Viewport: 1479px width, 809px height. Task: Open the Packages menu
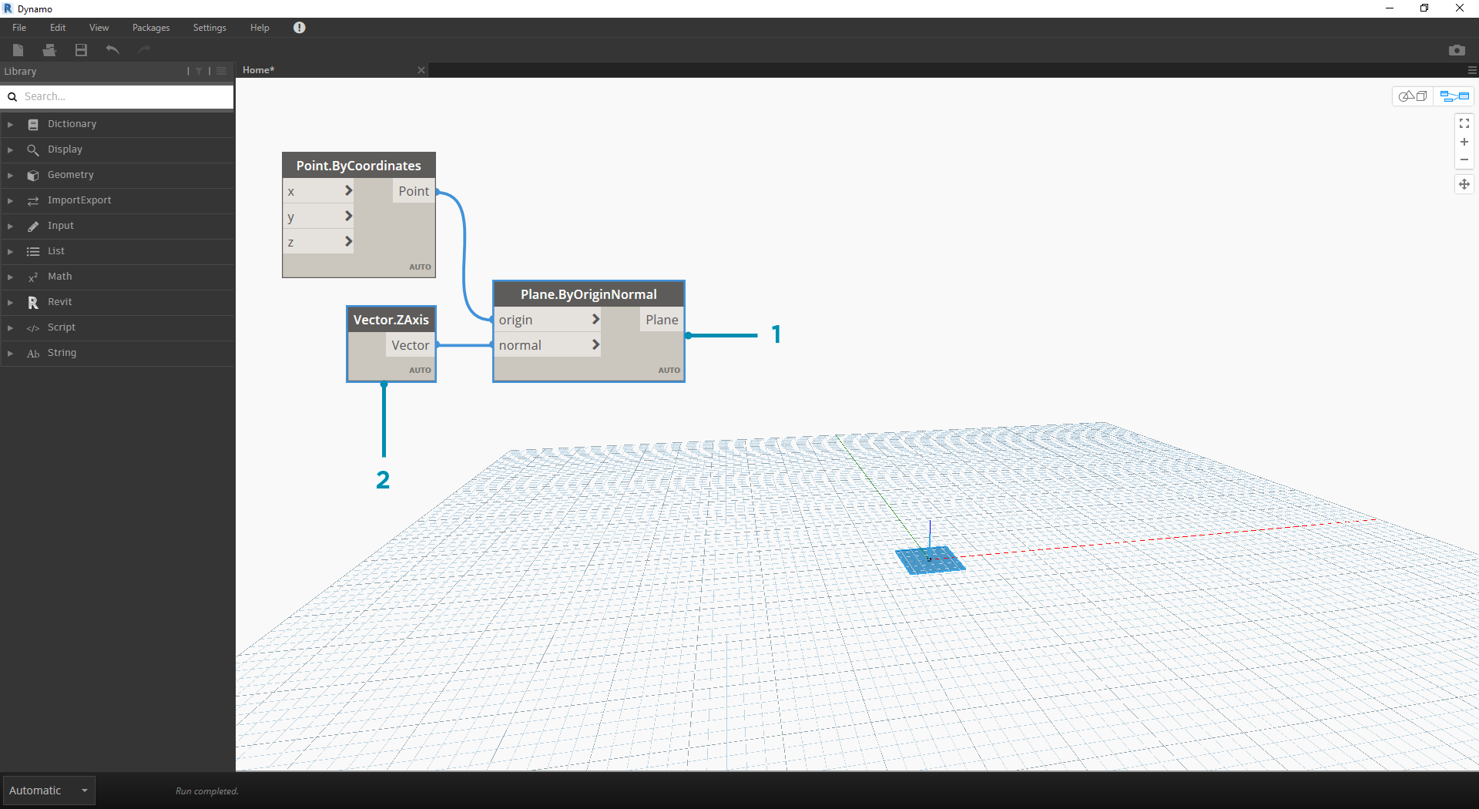click(151, 28)
